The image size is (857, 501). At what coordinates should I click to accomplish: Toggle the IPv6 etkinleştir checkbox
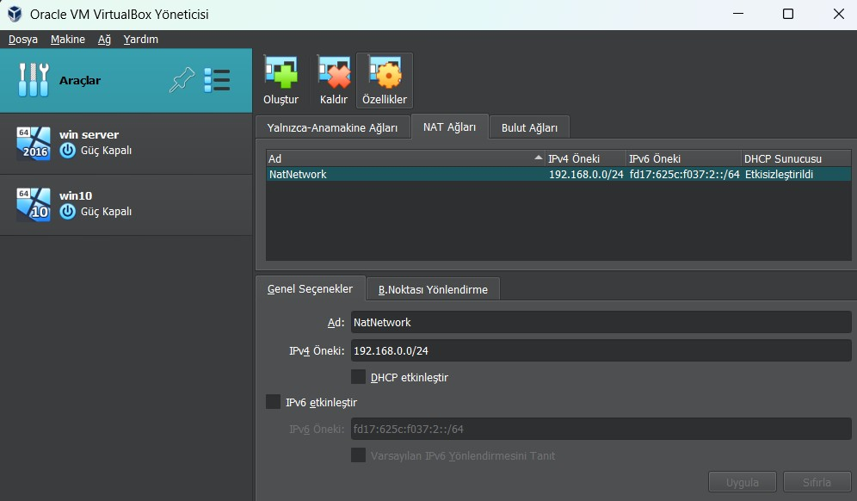273,401
